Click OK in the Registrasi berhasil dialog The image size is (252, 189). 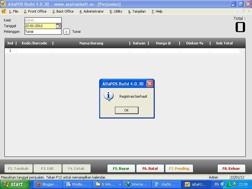[127, 110]
